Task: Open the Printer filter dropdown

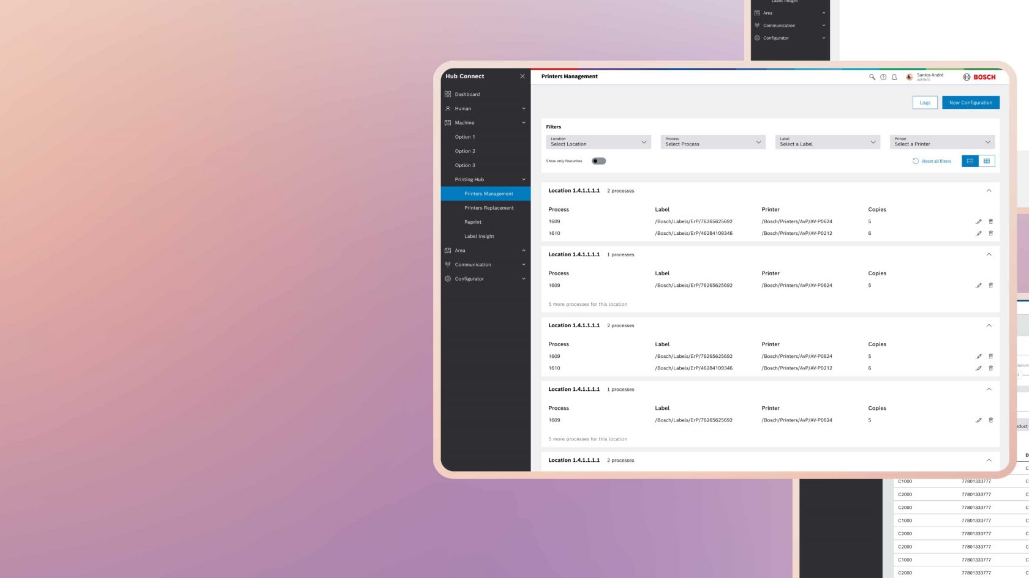Action: click(x=942, y=142)
